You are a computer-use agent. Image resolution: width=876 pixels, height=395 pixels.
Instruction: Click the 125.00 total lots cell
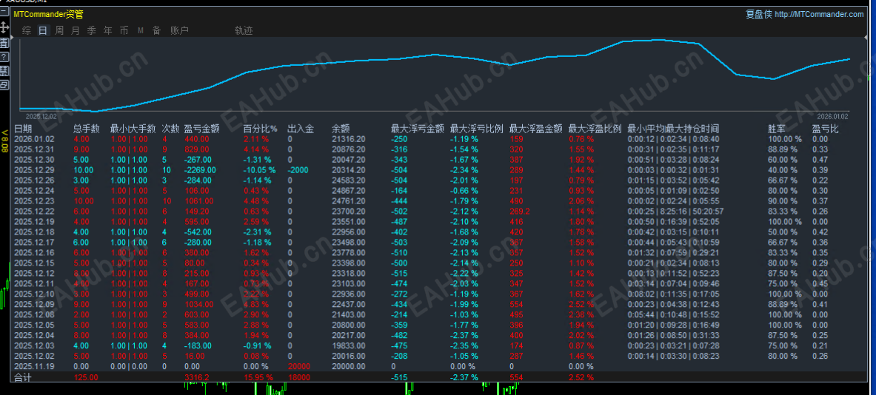coord(85,378)
